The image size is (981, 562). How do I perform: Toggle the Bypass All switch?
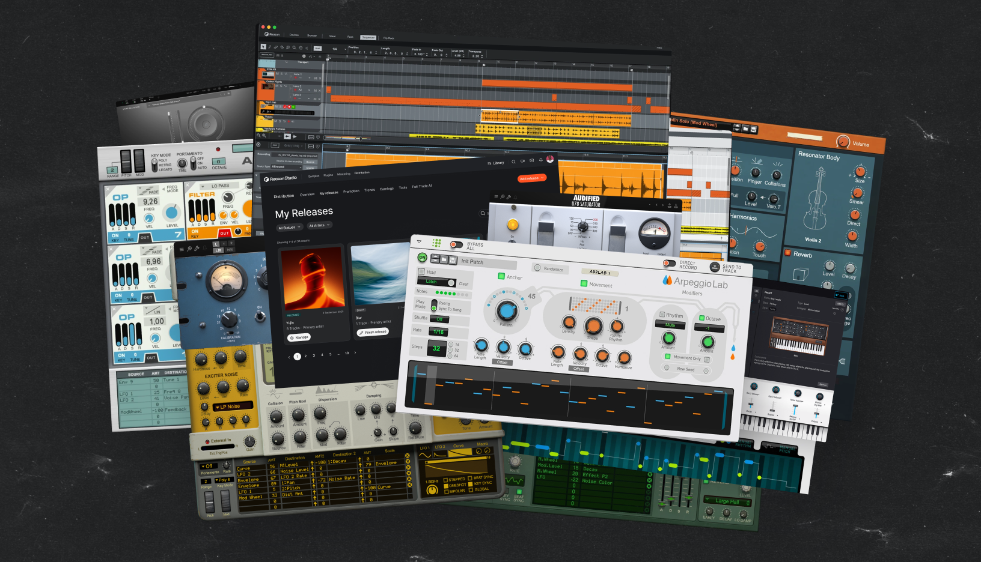(x=456, y=244)
